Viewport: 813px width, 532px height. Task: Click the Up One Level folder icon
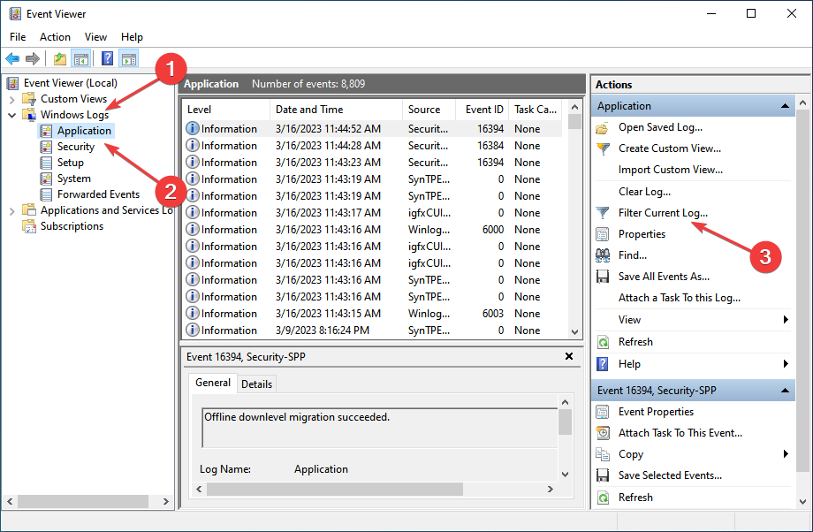tap(60, 58)
